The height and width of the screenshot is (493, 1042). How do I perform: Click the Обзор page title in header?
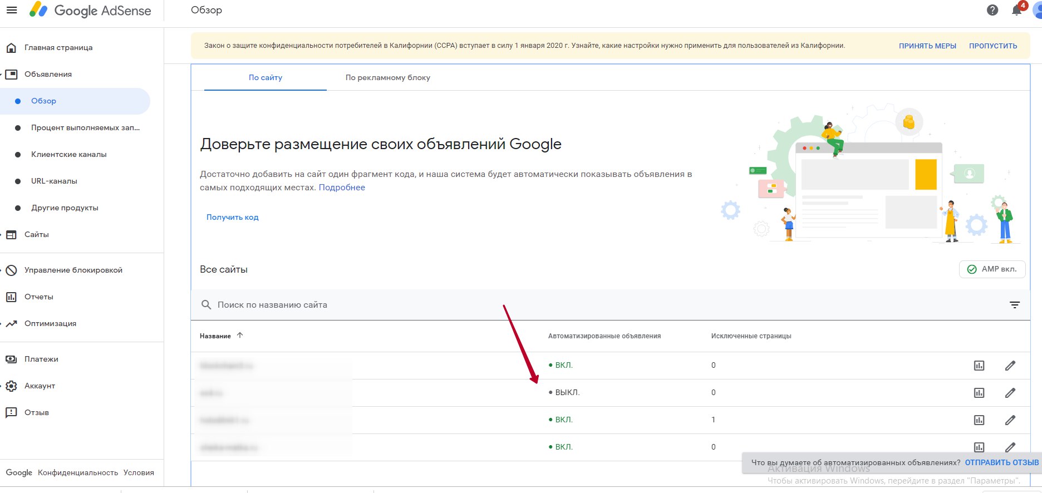coord(207,10)
